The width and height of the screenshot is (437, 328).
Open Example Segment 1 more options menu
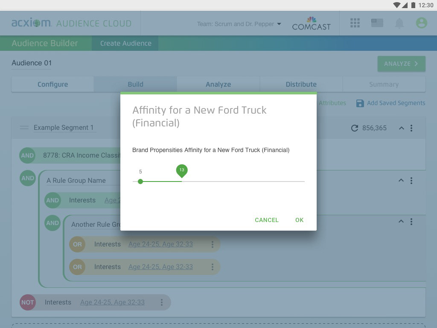point(411,128)
